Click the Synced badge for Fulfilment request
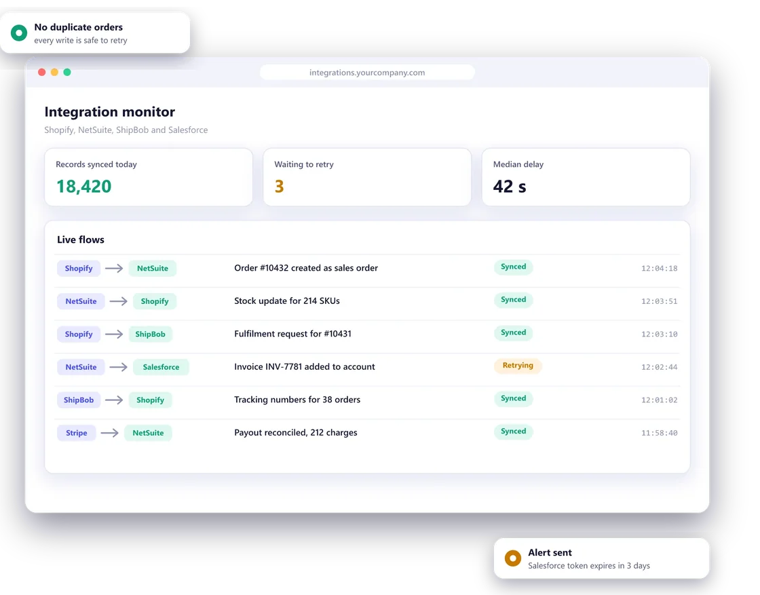The width and height of the screenshot is (760, 595). 513,333
